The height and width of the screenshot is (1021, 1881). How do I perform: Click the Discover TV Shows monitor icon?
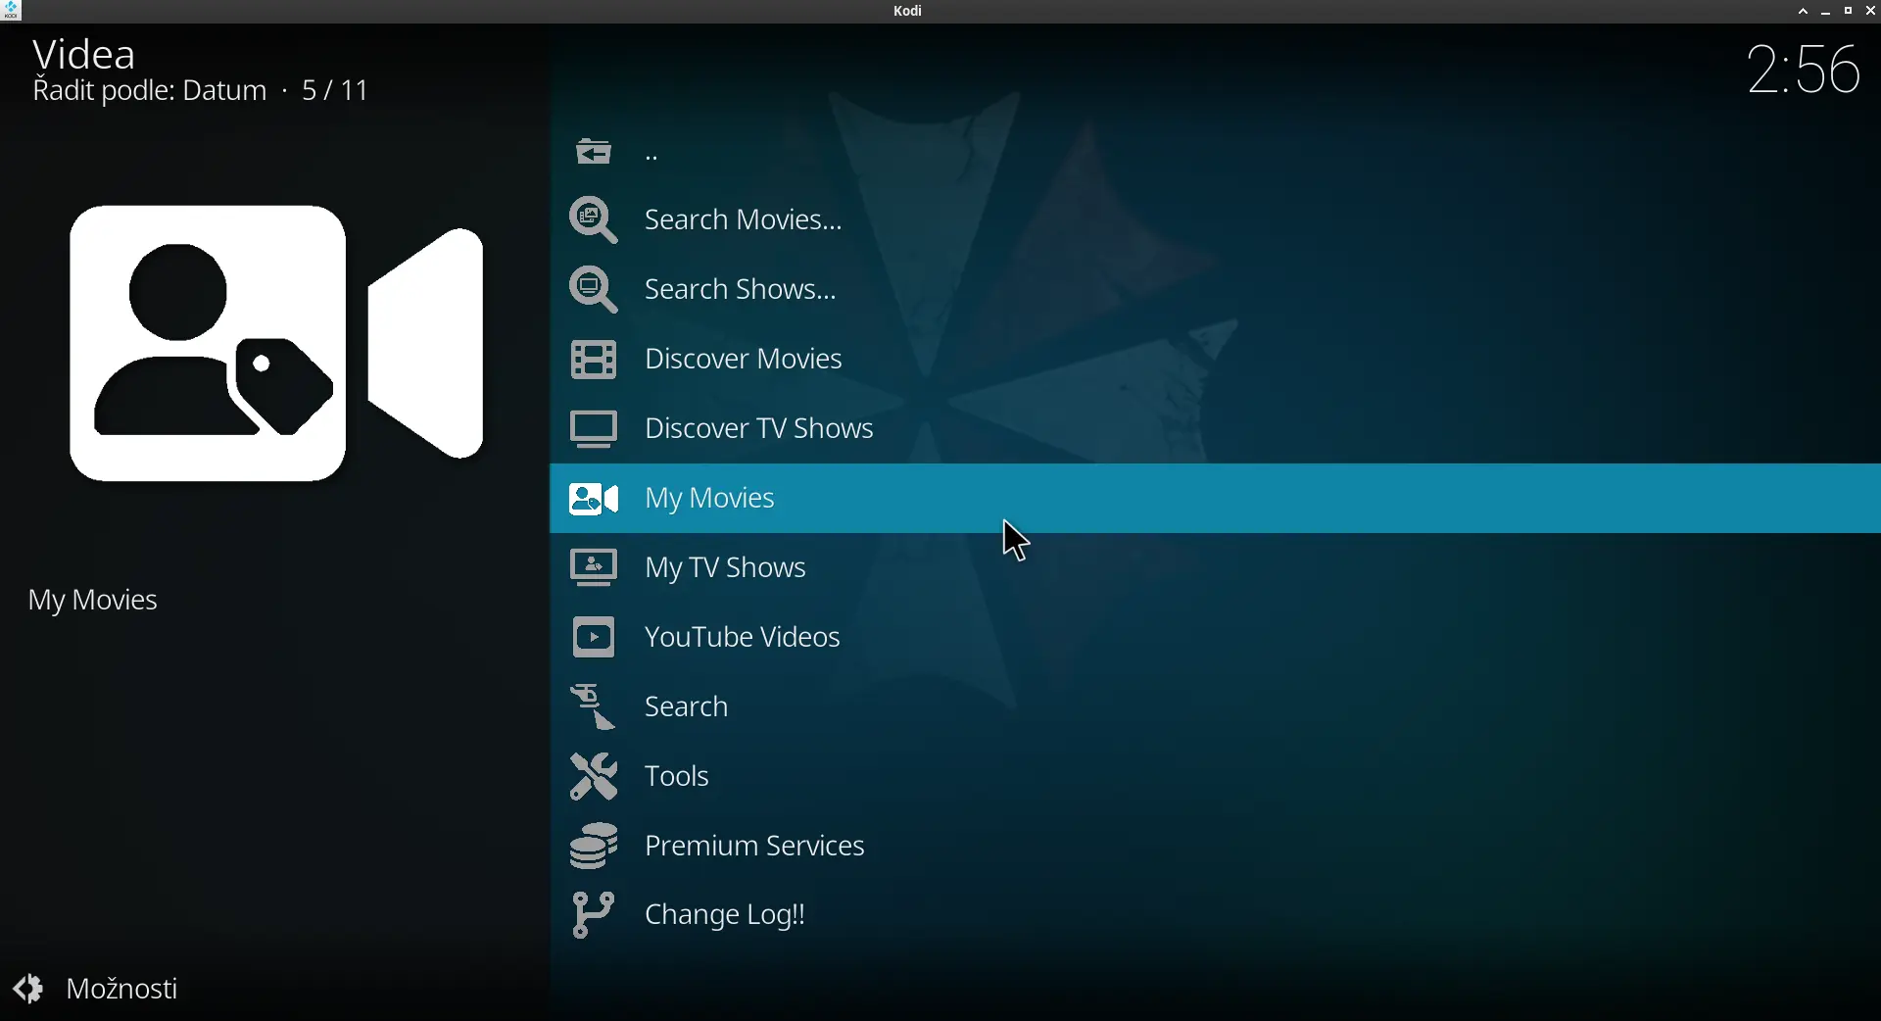(595, 430)
